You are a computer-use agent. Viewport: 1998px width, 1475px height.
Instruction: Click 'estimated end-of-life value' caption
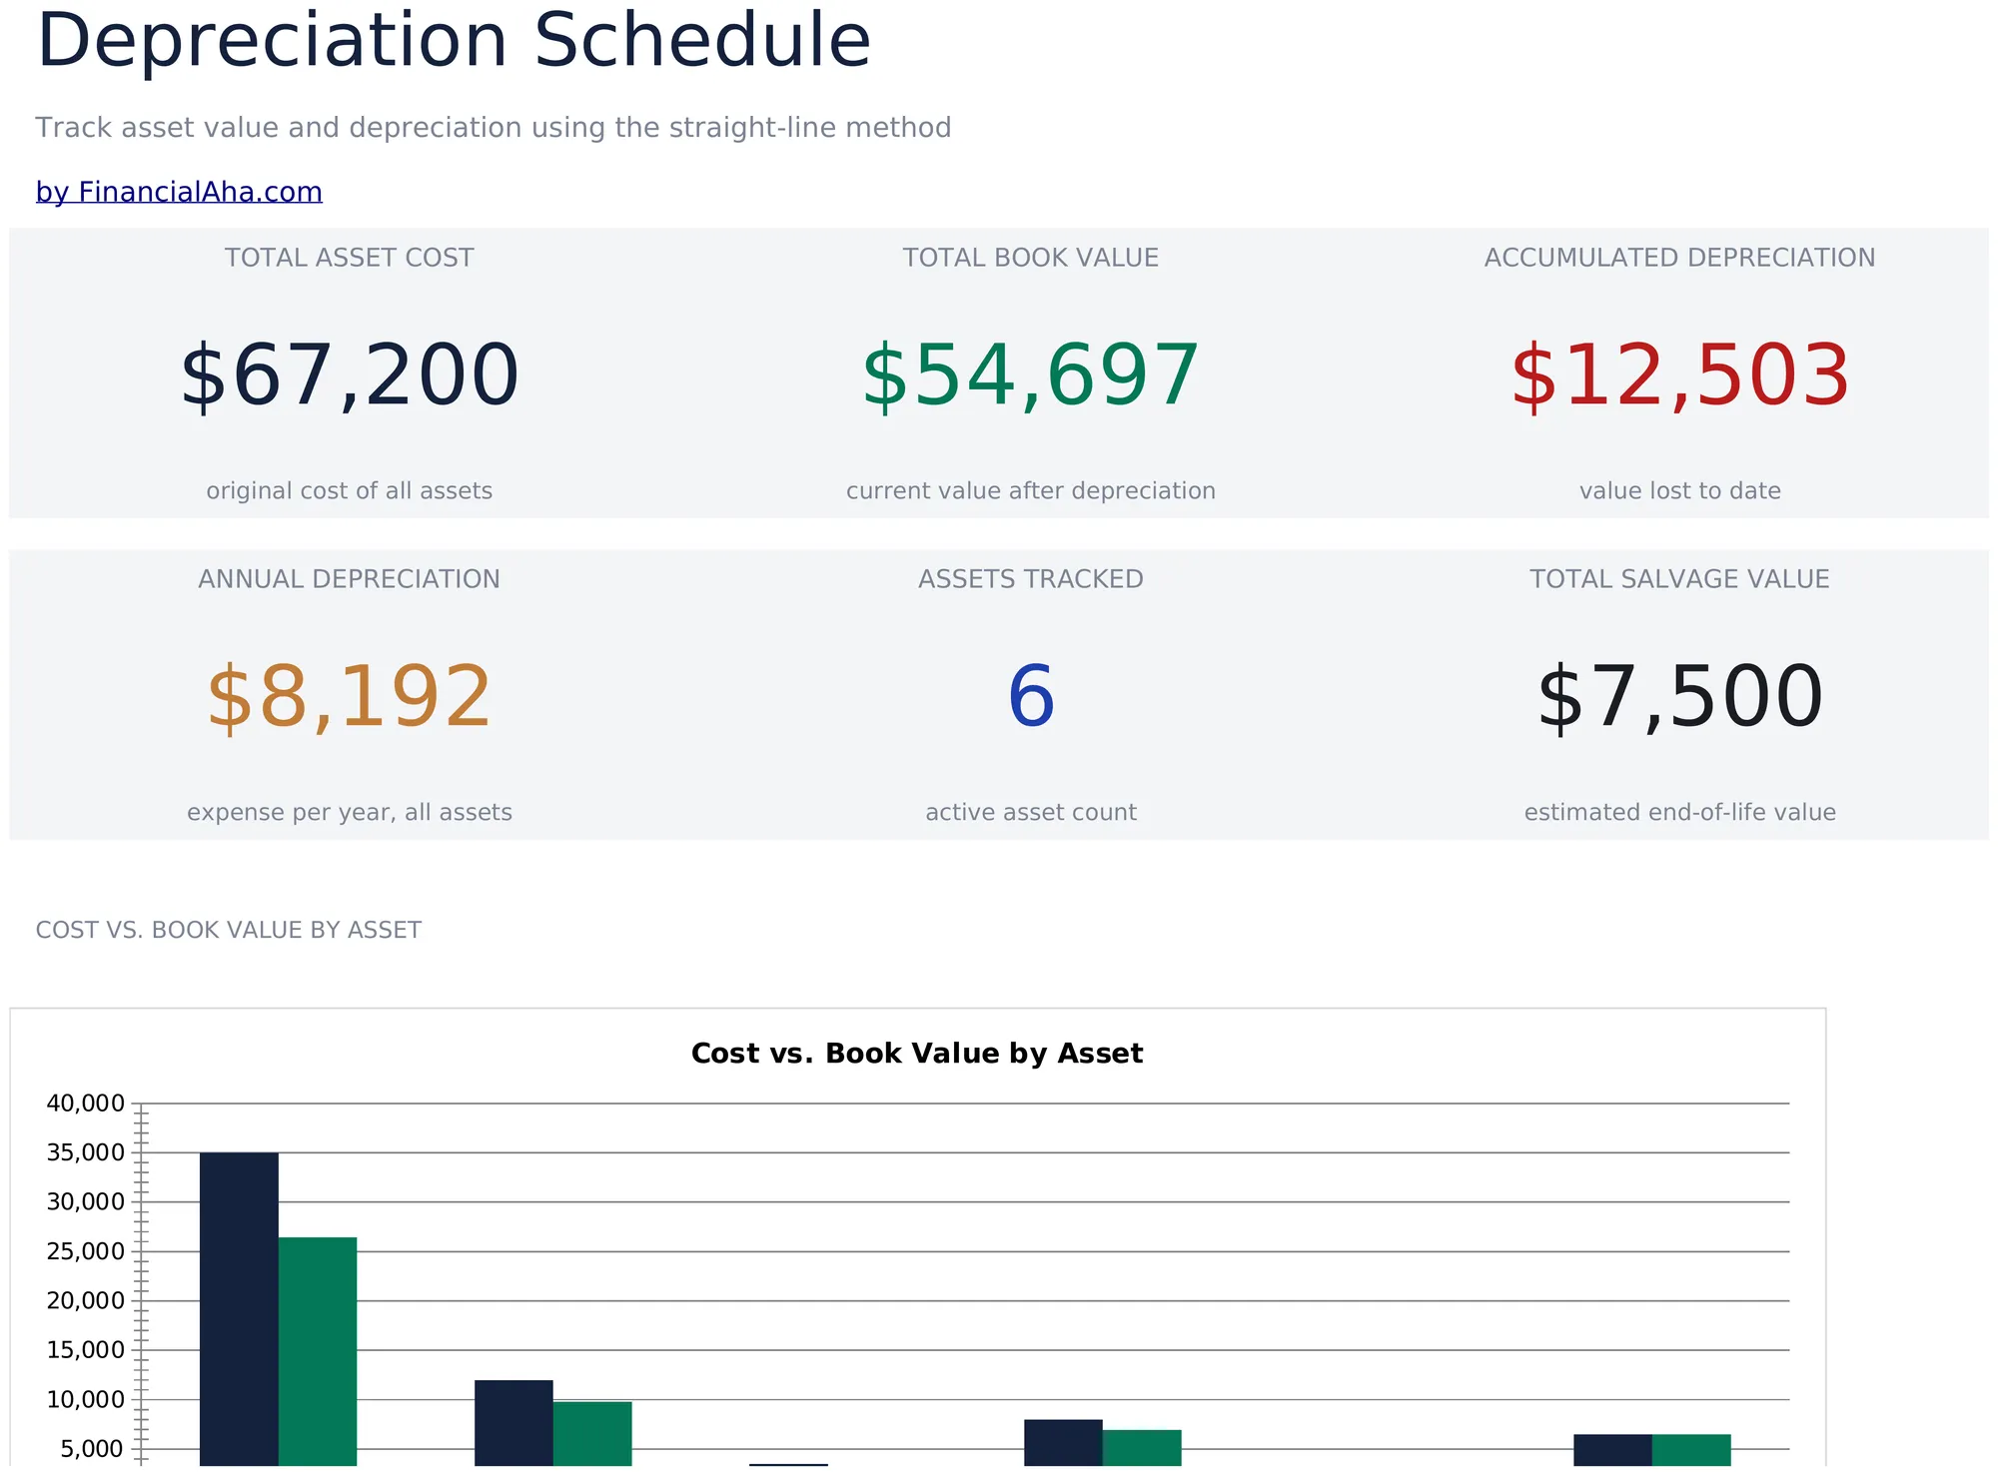[x=1679, y=812]
